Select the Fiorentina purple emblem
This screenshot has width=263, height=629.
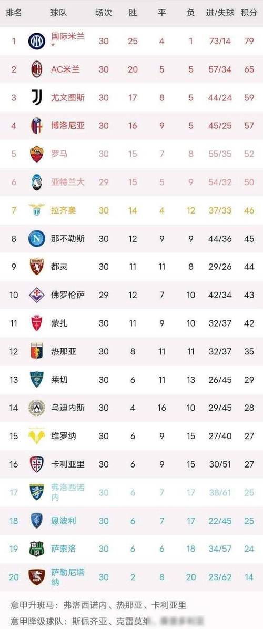37,295
